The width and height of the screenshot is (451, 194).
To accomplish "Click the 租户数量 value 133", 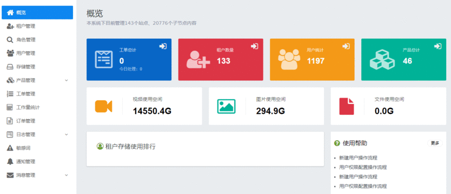I will tap(223, 61).
